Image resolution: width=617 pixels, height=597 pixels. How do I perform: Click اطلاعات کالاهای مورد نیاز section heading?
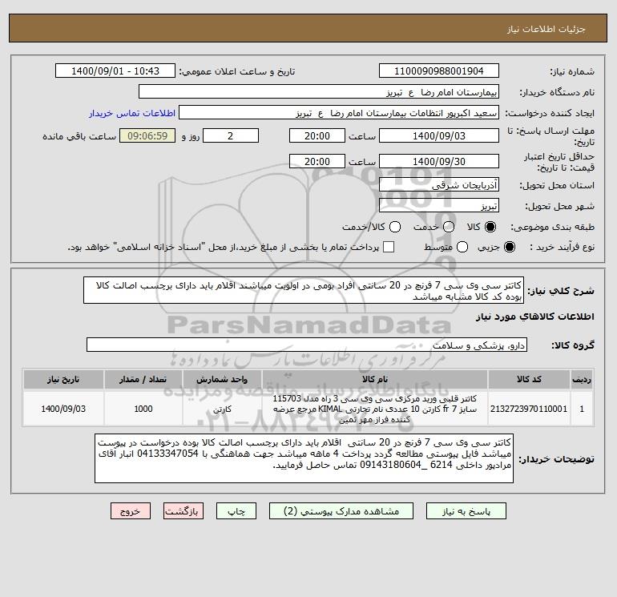coord(535,317)
